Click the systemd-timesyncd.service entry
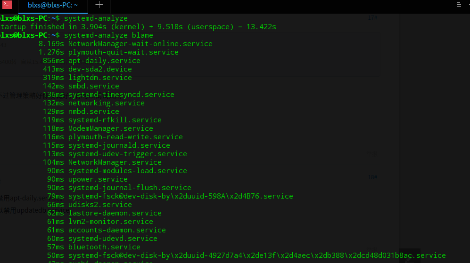The width and height of the screenshot is (470, 263). (x=121, y=95)
